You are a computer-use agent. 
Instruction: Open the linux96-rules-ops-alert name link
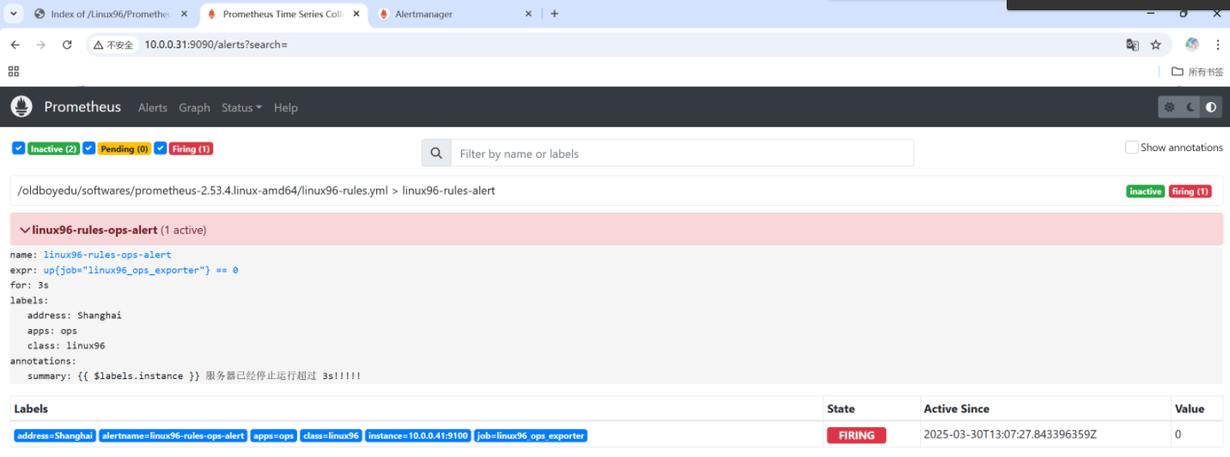(x=107, y=255)
